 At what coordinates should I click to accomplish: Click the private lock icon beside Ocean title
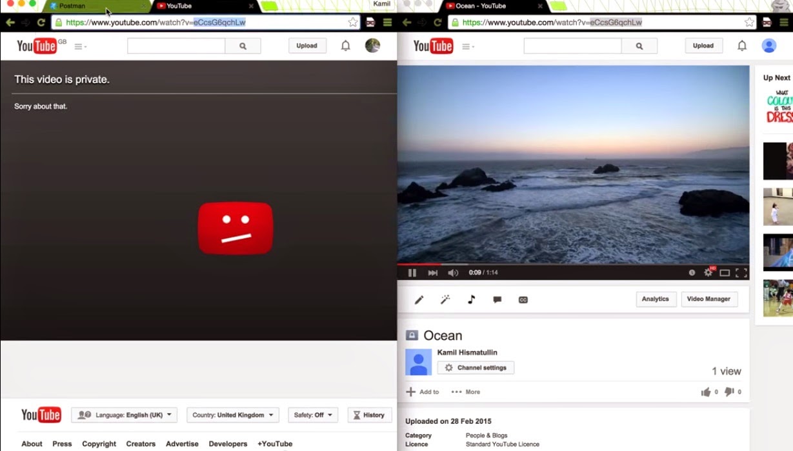click(412, 336)
